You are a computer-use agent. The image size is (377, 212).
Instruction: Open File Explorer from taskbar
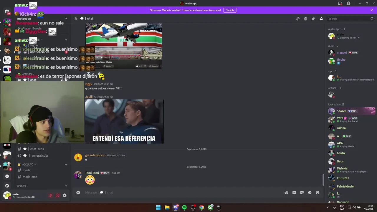pos(167,207)
